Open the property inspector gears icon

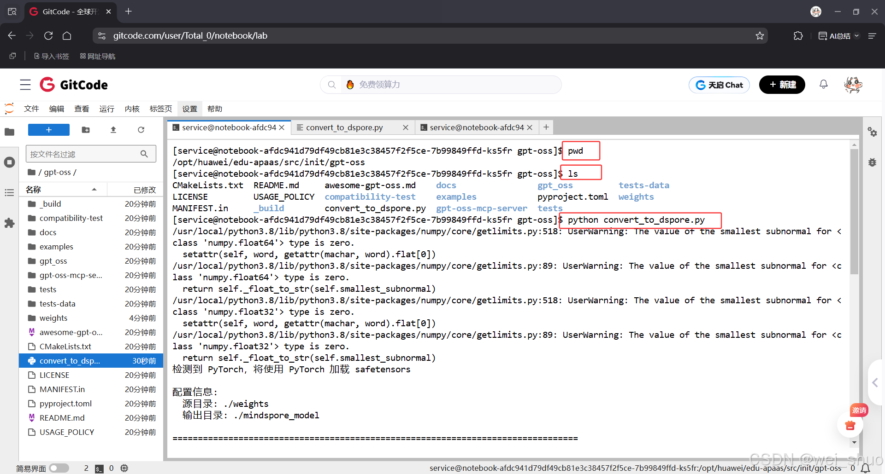pos(872,132)
